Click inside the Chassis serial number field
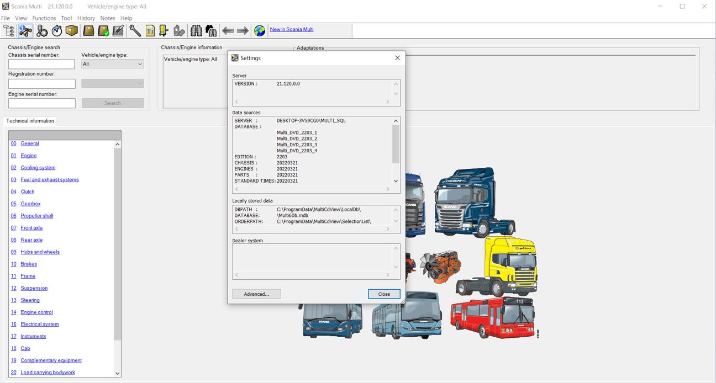716x383 pixels. 41,64
